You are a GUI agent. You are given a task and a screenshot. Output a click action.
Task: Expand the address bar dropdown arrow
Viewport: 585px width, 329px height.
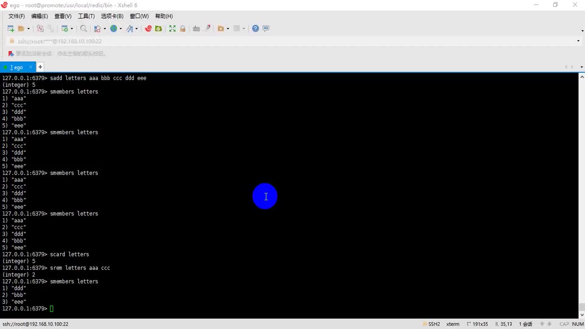pos(578,41)
